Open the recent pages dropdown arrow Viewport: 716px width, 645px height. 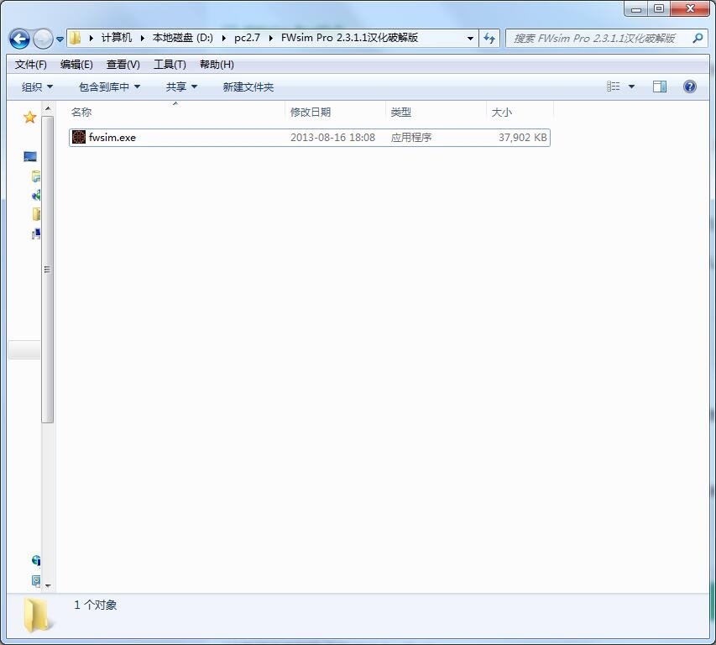[60, 39]
